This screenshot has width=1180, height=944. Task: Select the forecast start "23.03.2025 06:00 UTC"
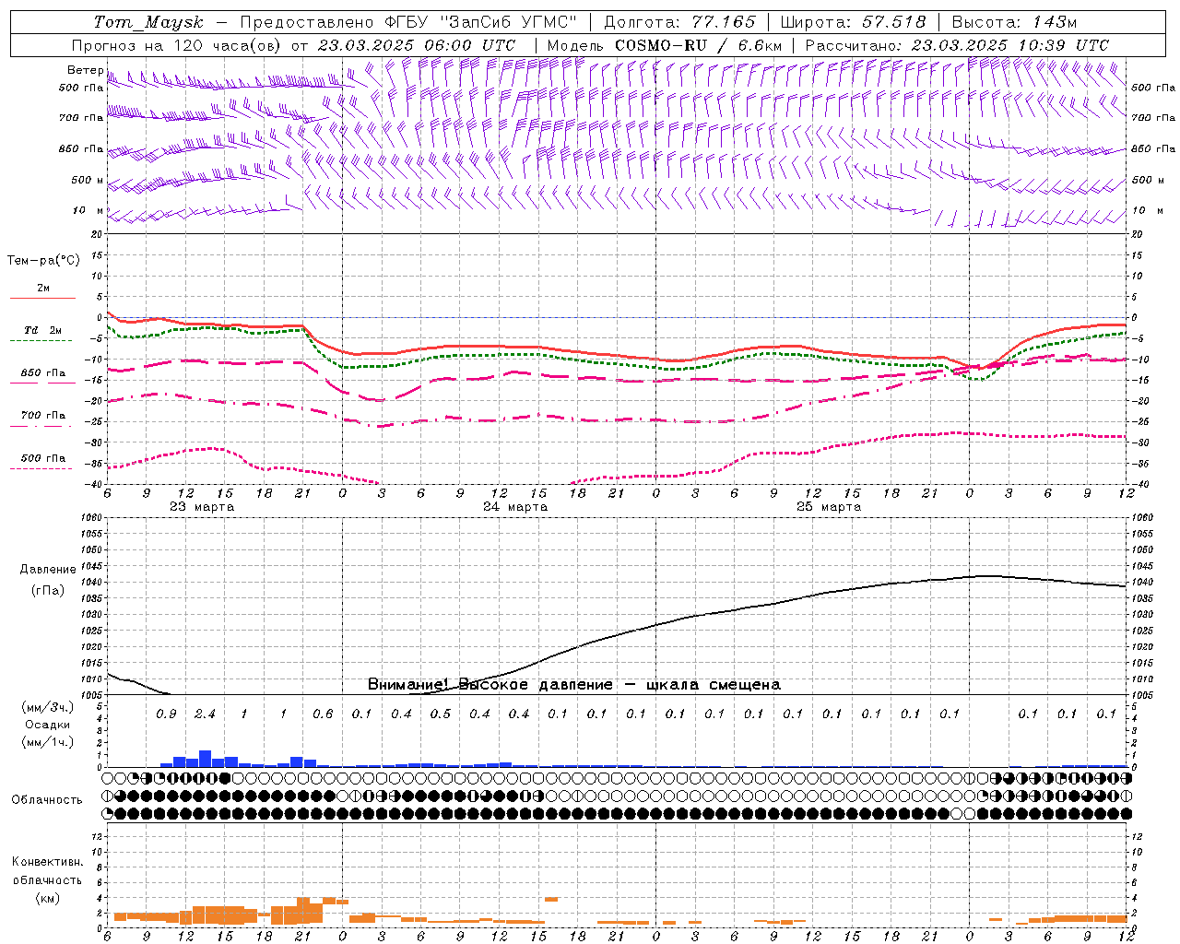[416, 45]
